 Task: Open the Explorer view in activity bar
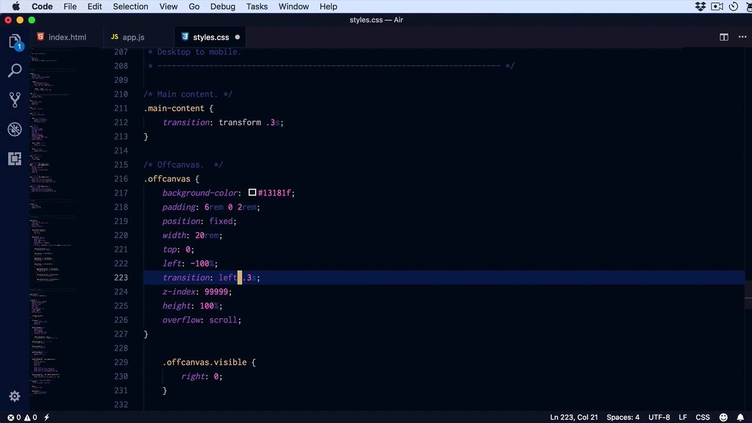click(x=15, y=42)
